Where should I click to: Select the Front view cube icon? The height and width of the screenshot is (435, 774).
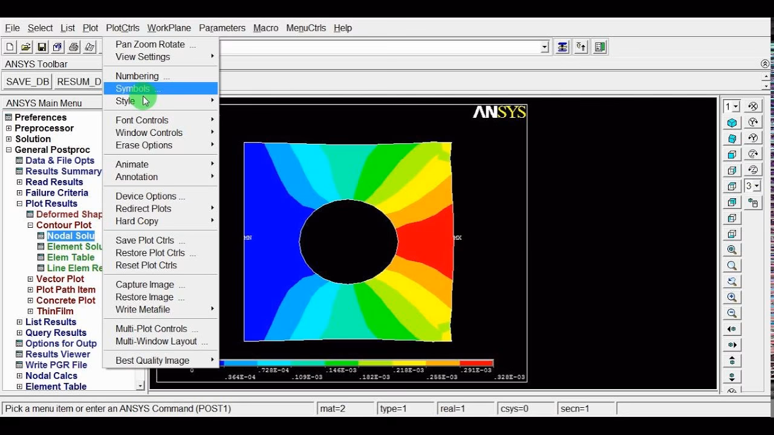coord(732,155)
